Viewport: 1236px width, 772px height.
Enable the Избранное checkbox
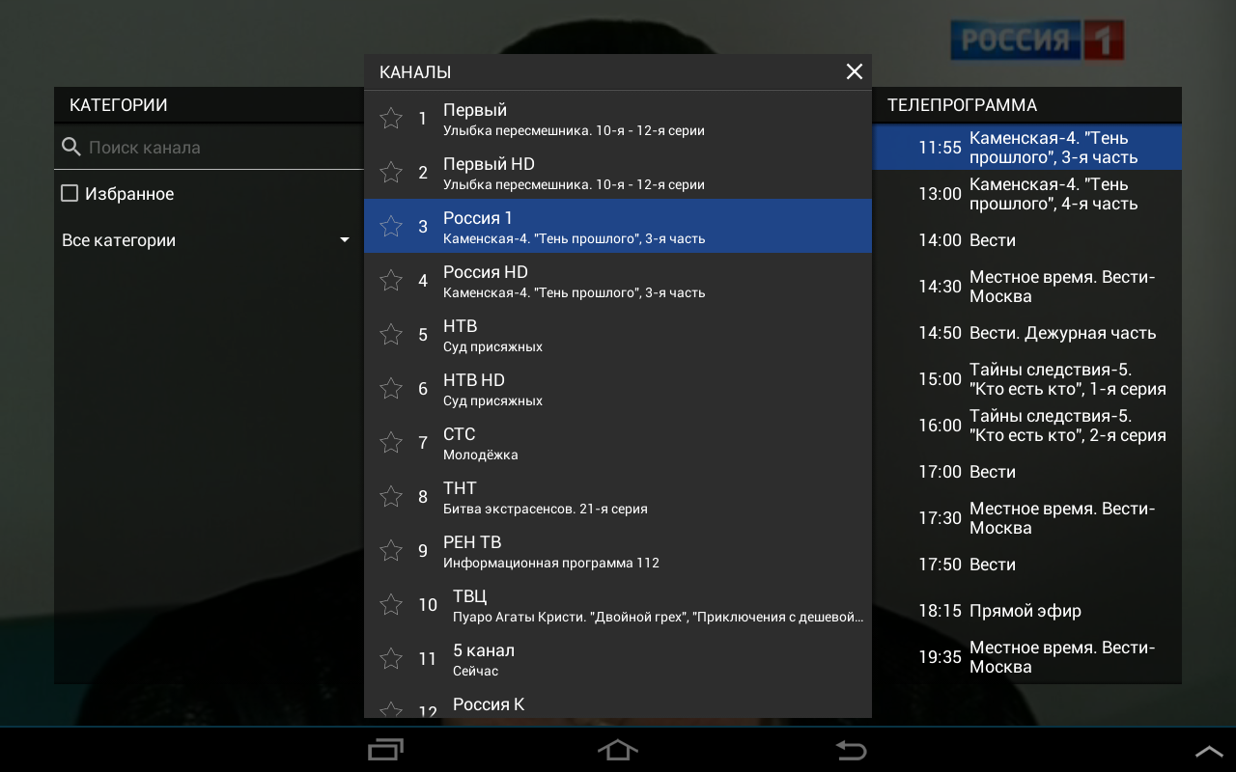click(x=70, y=194)
